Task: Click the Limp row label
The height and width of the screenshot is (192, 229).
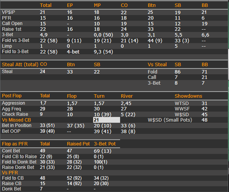Action: pyautogui.click(x=7, y=46)
